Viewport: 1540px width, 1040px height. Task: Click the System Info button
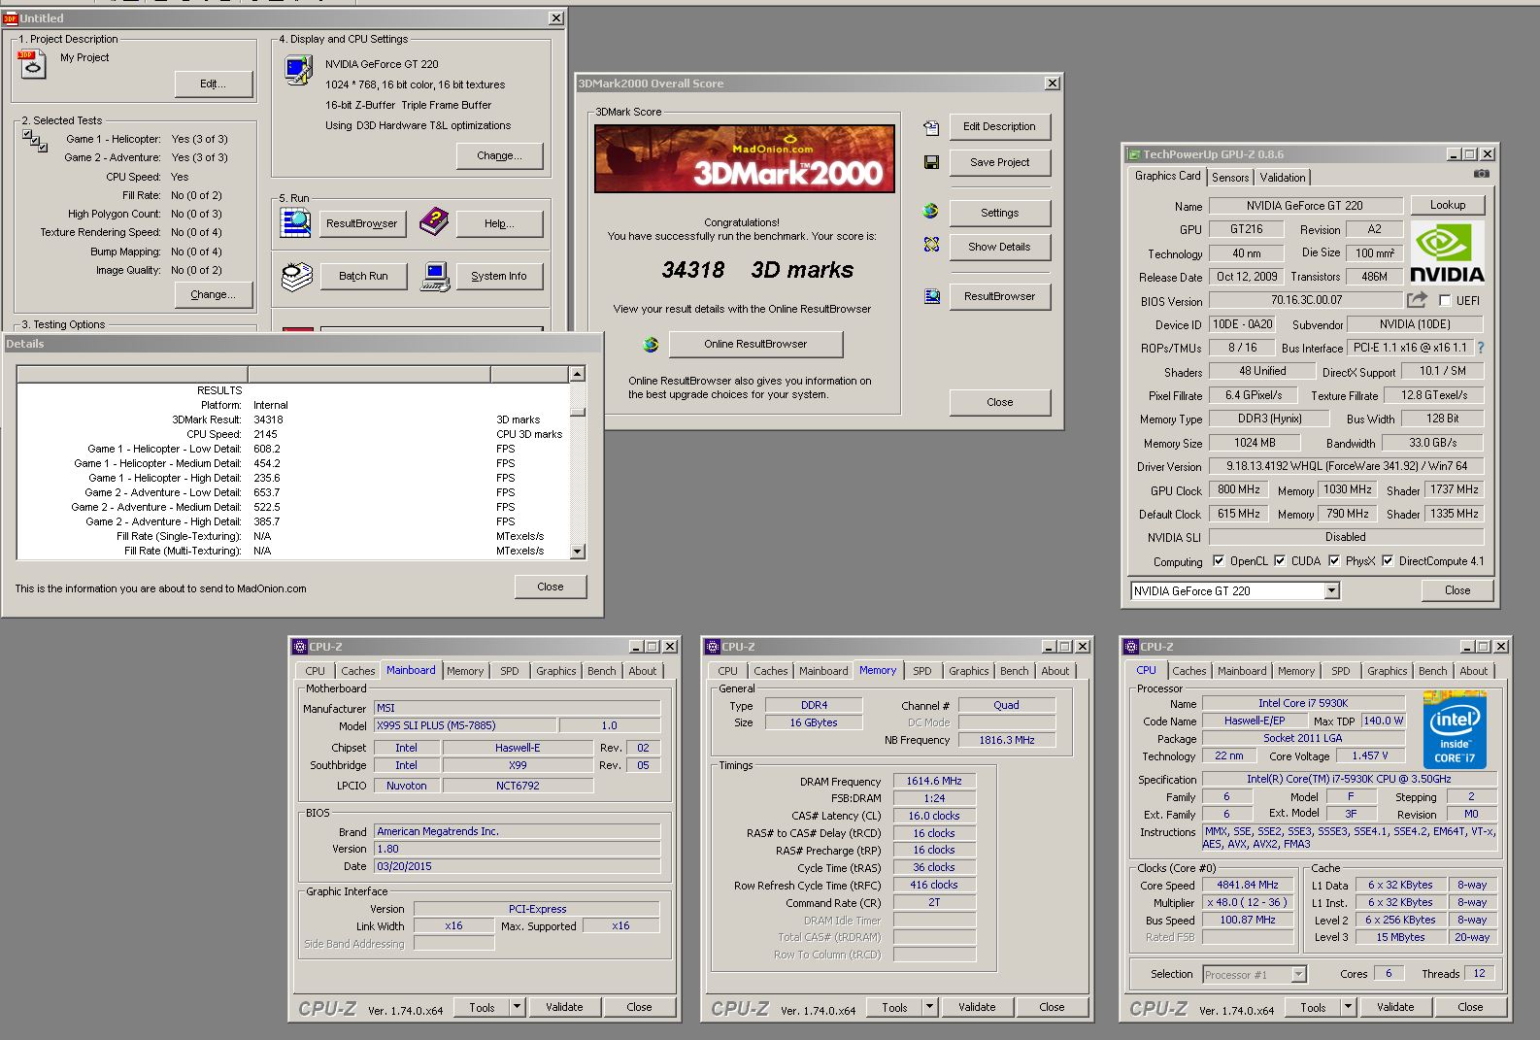(499, 276)
